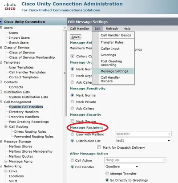
Task: Choose Call Handler Basics from Edit menu
Action: point(116,35)
